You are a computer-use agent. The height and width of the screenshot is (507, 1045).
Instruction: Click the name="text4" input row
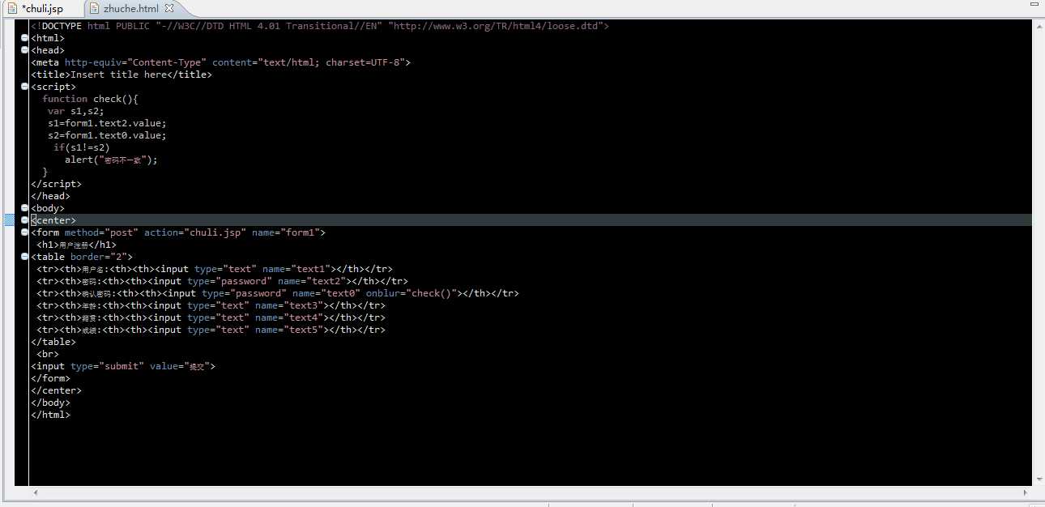click(x=211, y=317)
